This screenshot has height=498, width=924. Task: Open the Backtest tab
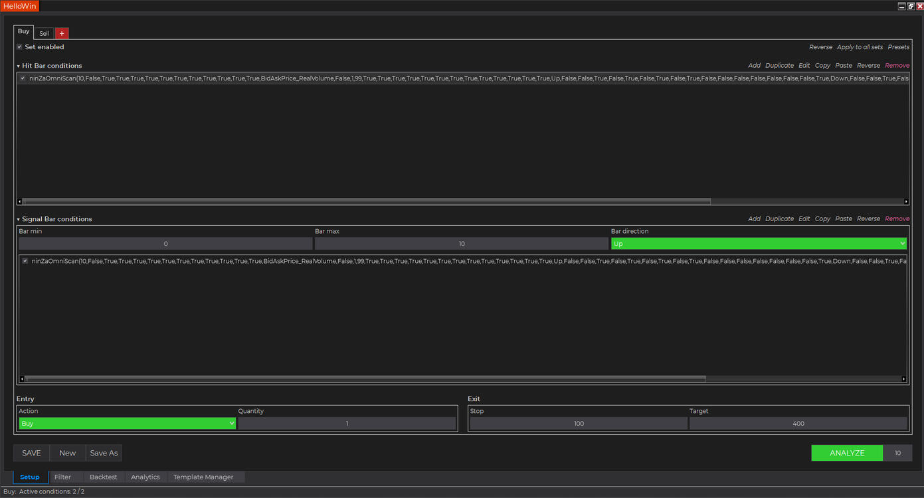[103, 477]
